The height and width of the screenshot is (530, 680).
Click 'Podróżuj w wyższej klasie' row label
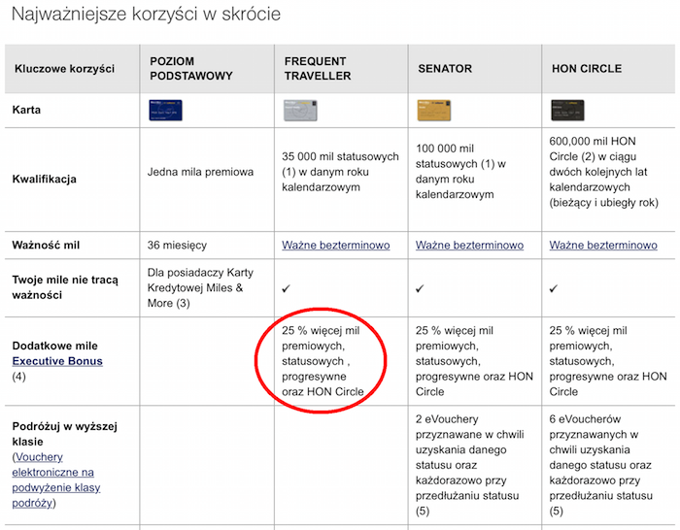[65, 434]
